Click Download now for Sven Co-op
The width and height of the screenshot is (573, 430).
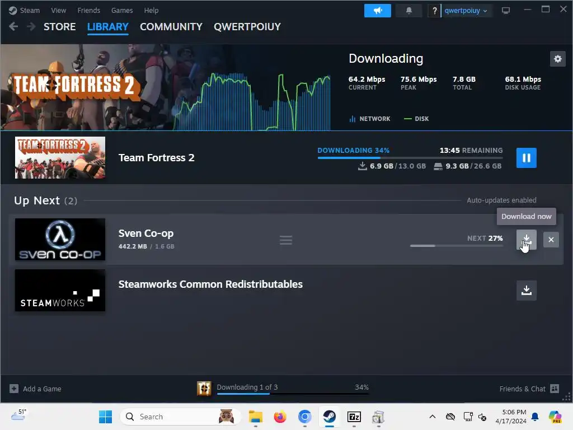pyautogui.click(x=526, y=240)
